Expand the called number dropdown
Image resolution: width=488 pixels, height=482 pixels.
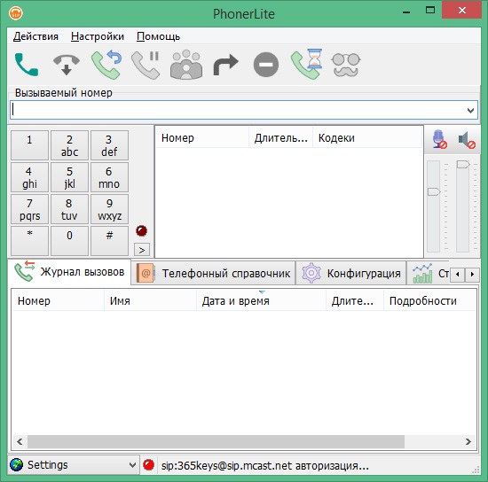470,111
